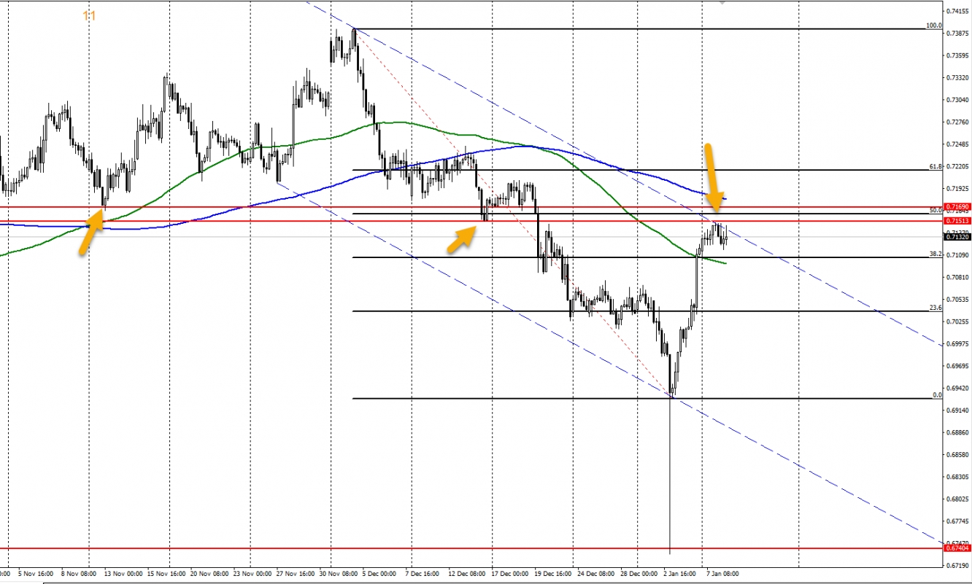Click the 0.67190 price scale value
The image size is (972, 584).
957,566
